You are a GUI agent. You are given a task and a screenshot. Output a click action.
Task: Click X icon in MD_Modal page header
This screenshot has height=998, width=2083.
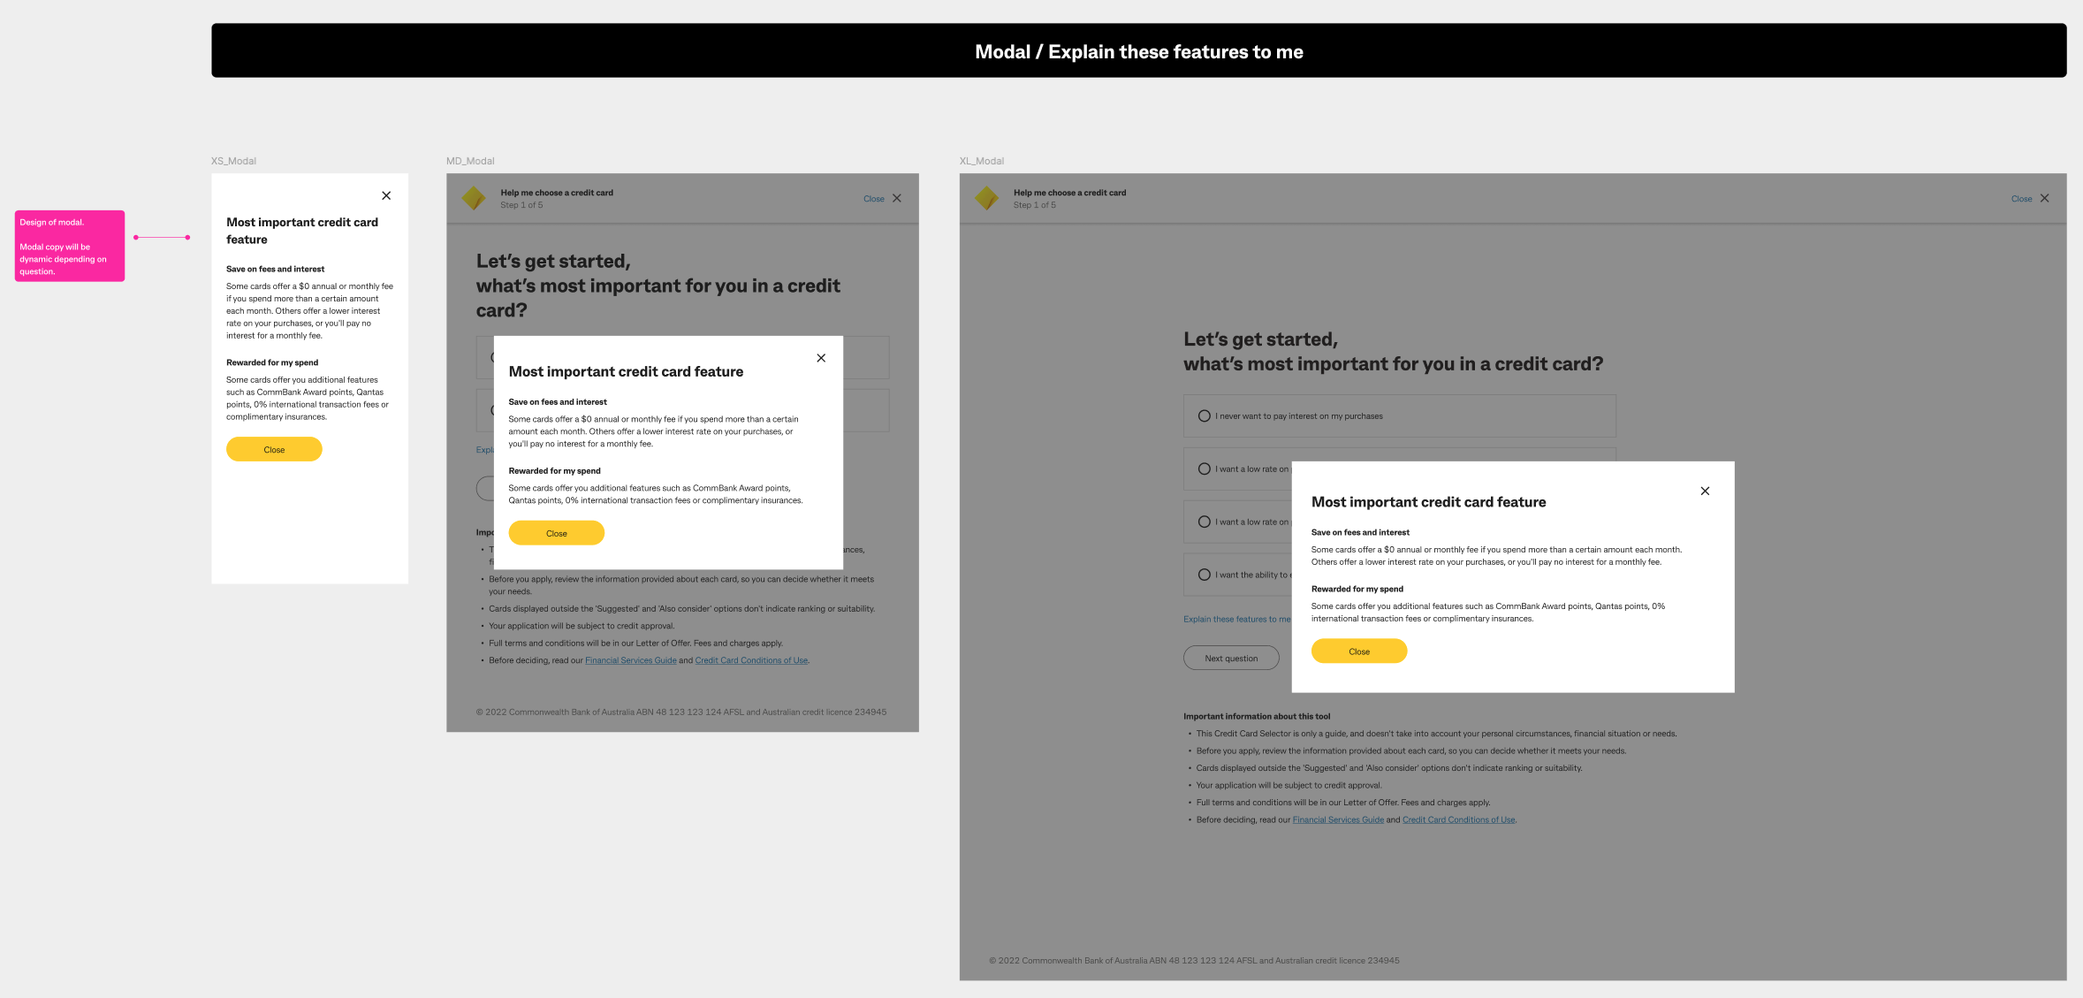click(897, 198)
